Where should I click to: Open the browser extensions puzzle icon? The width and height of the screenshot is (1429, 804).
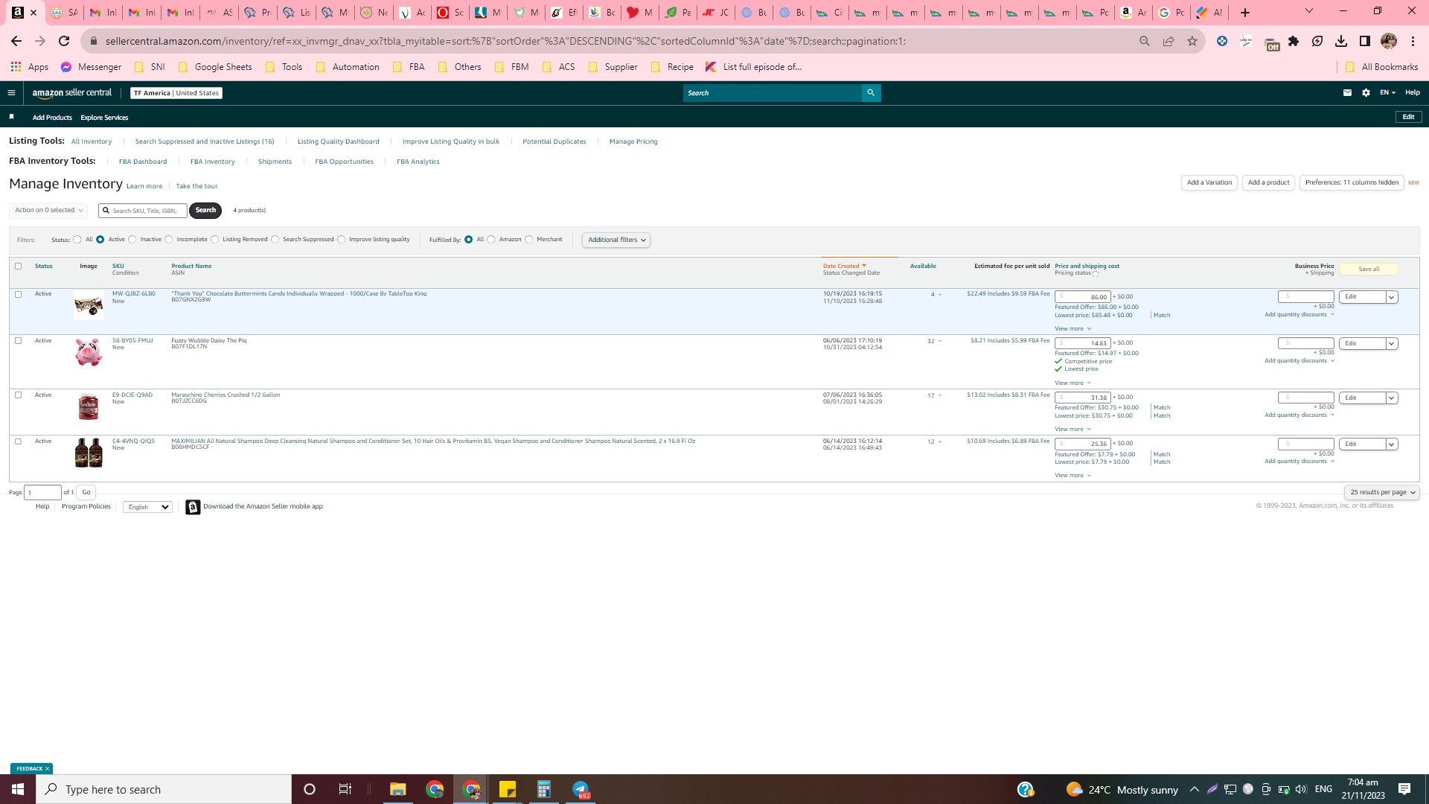1294,41
